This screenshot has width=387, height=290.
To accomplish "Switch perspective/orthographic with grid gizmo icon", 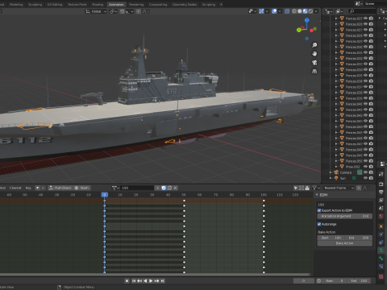I will pos(314,72).
